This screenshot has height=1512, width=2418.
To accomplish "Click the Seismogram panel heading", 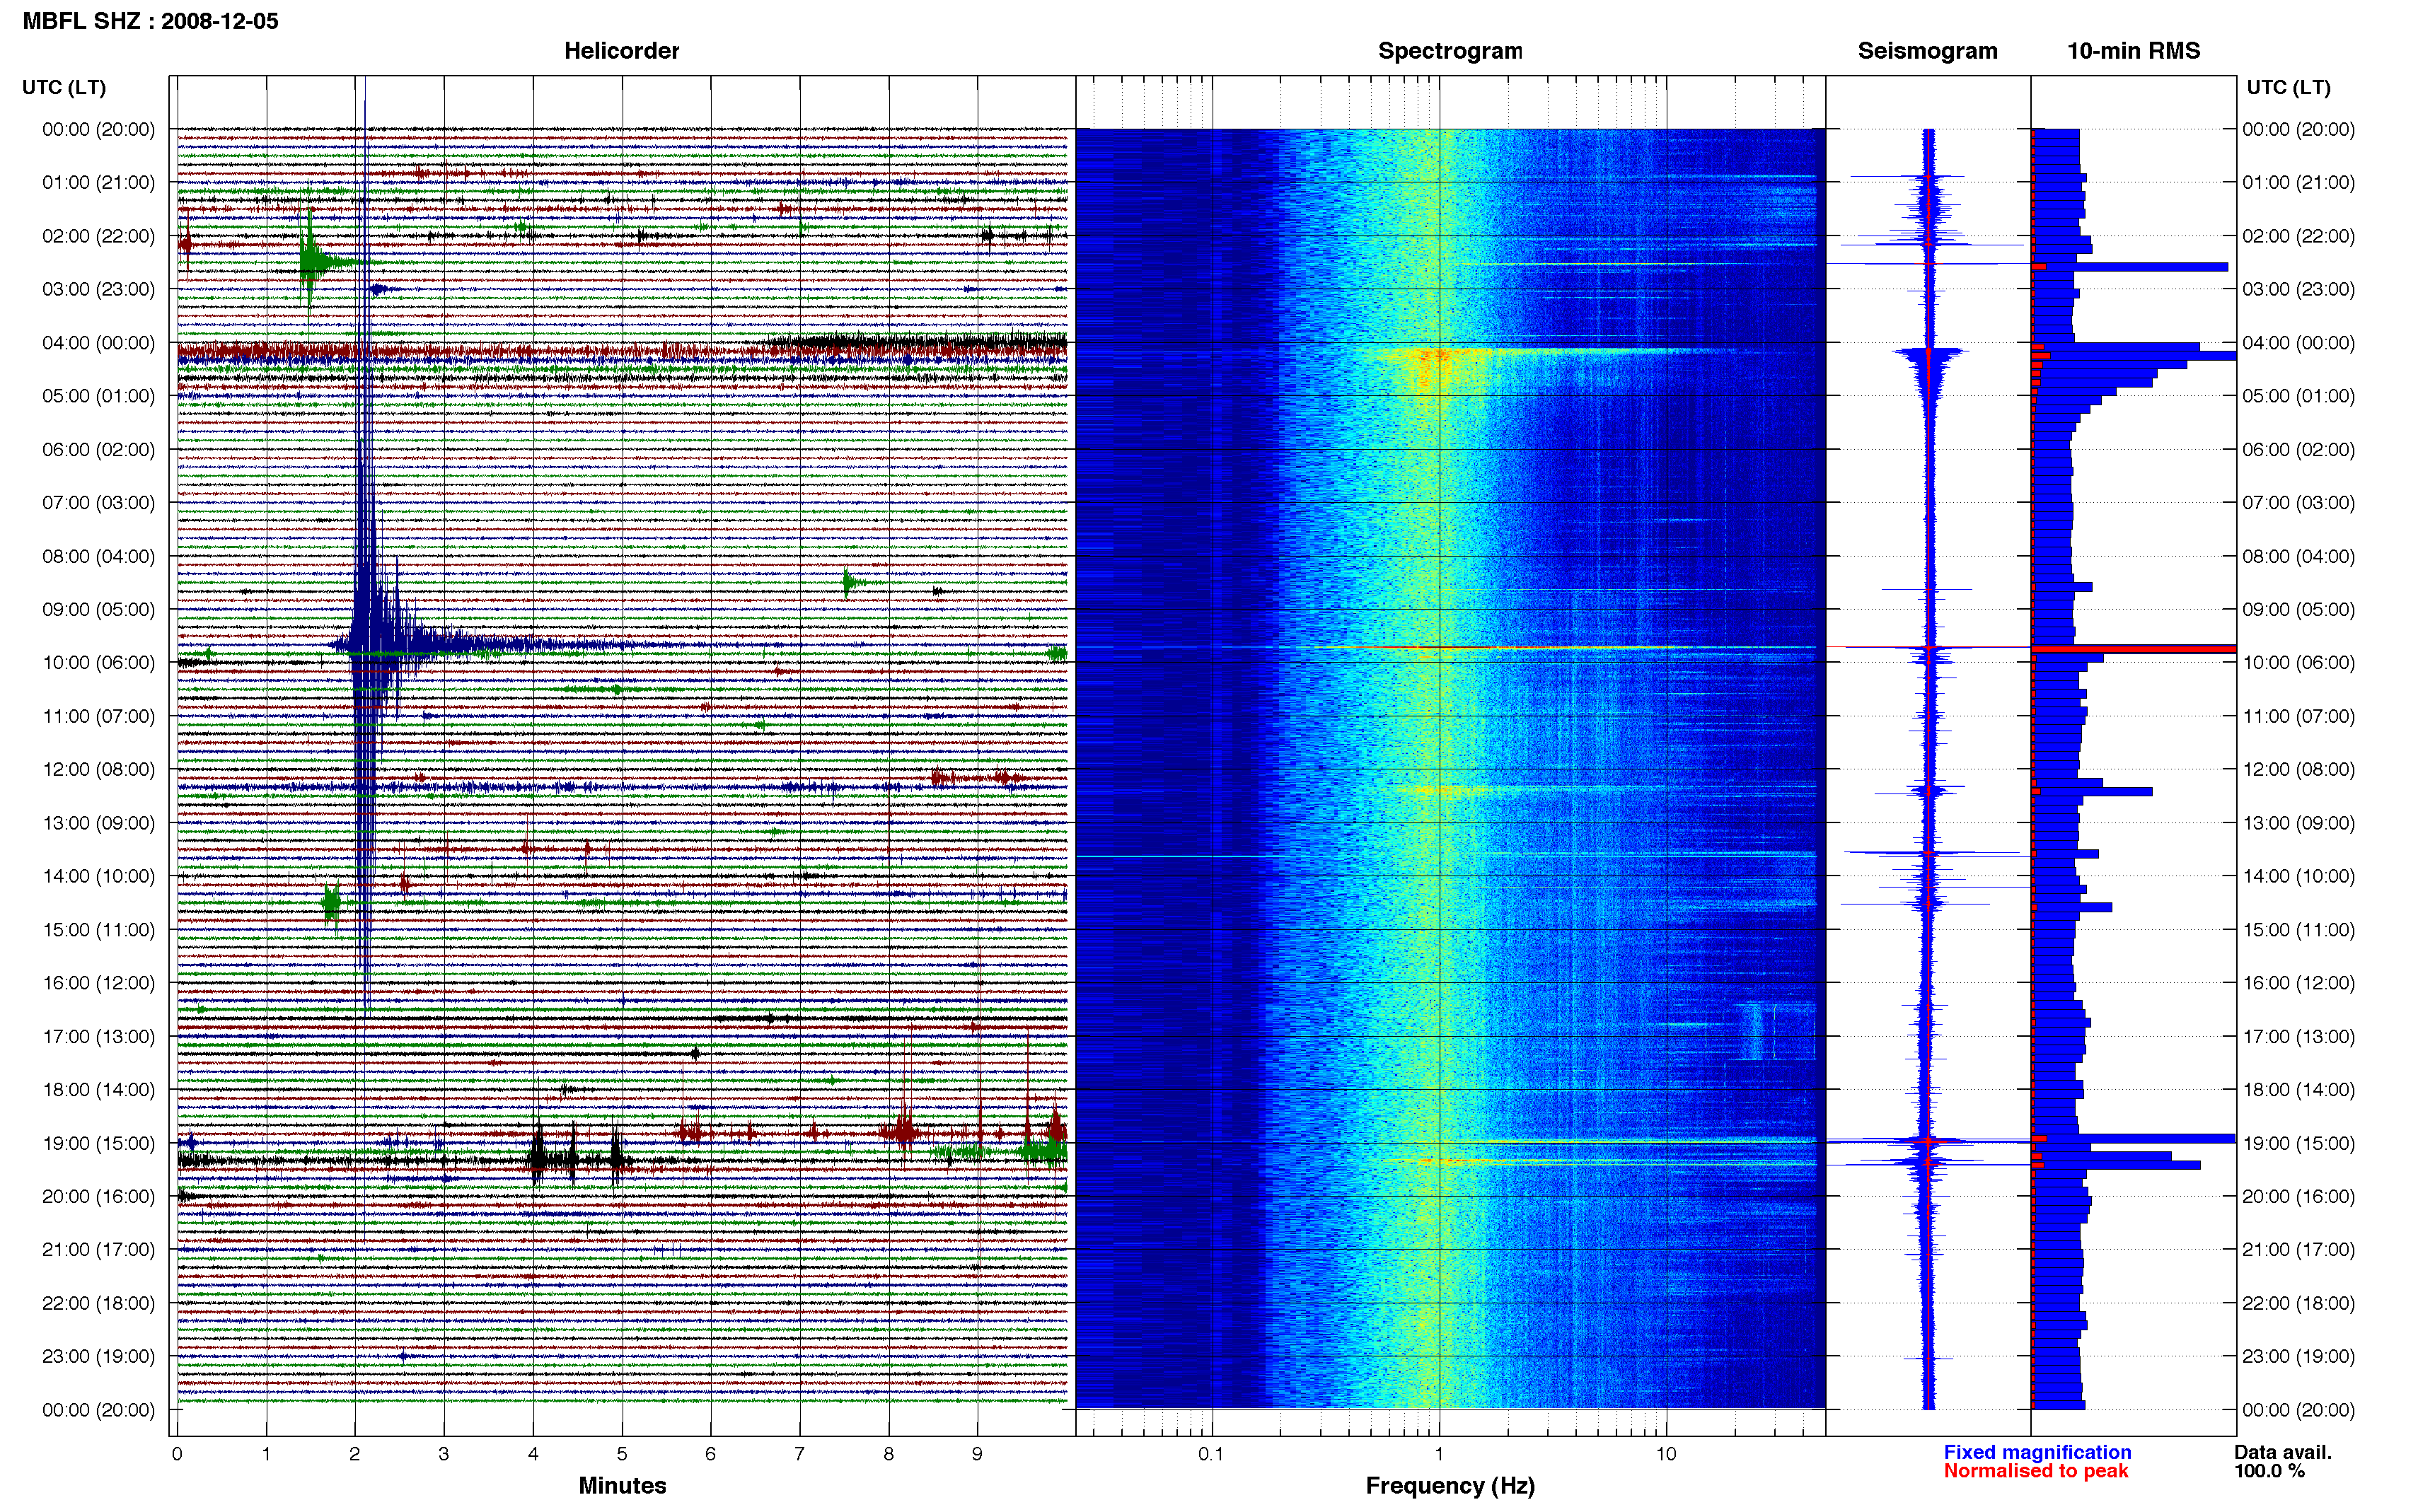I will point(1927,51).
